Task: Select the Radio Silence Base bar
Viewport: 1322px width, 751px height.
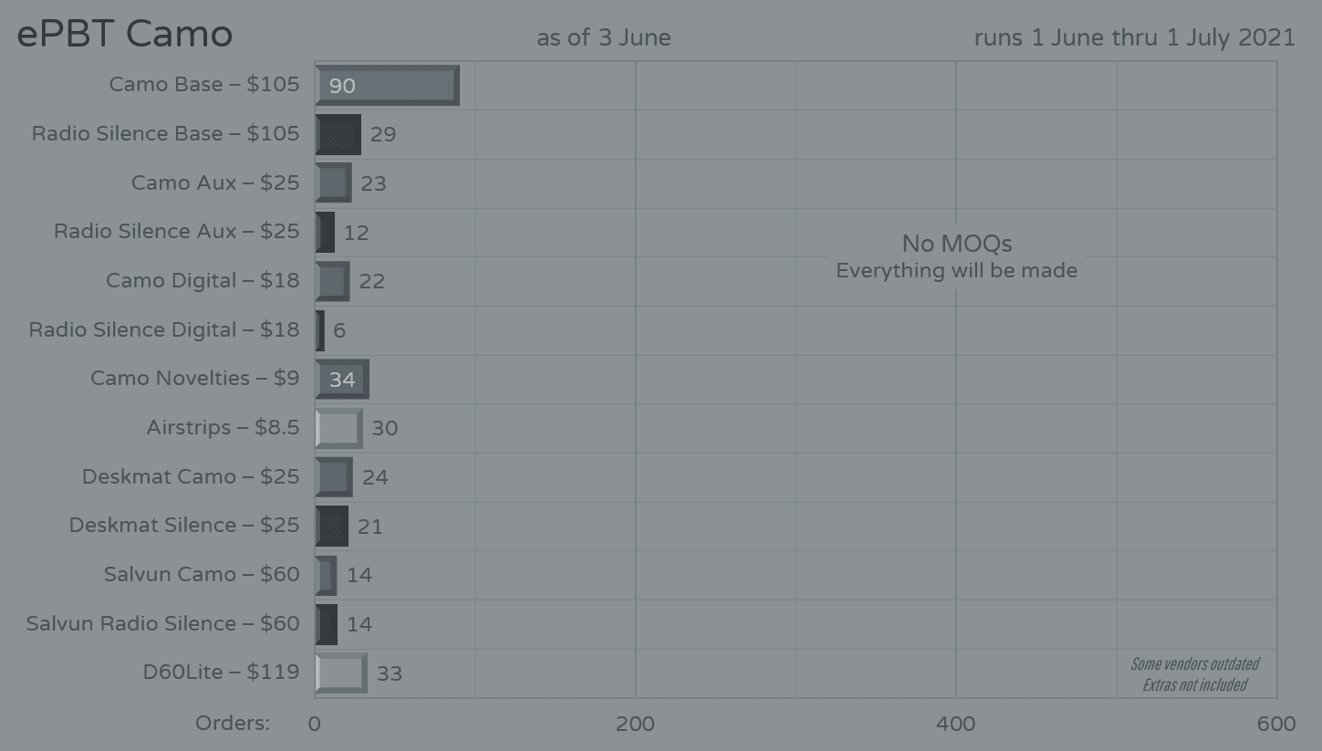Action: coord(338,134)
